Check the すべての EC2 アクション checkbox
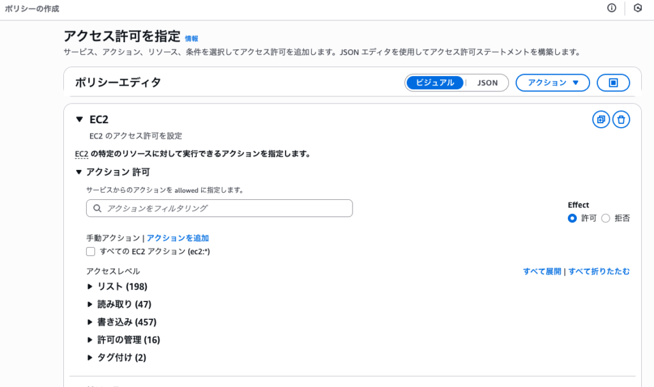This screenshot has width=654, height=387. click(x=91, y=252)
